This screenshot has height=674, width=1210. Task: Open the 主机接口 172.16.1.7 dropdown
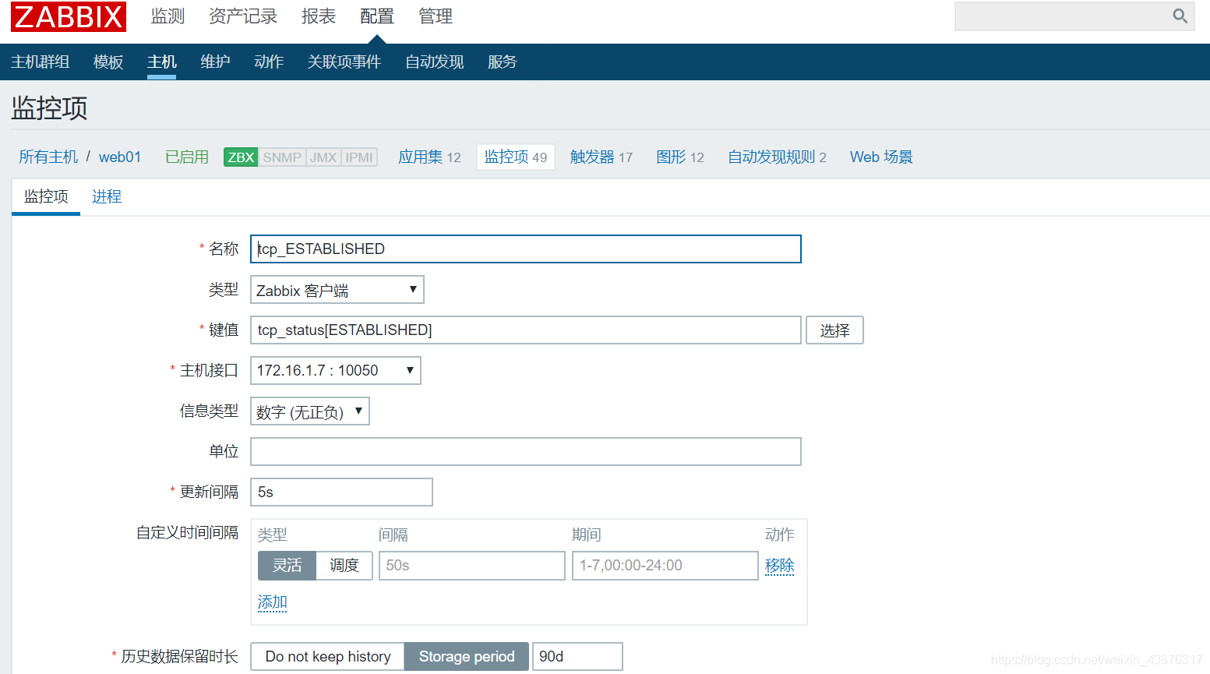coord(335,371)
